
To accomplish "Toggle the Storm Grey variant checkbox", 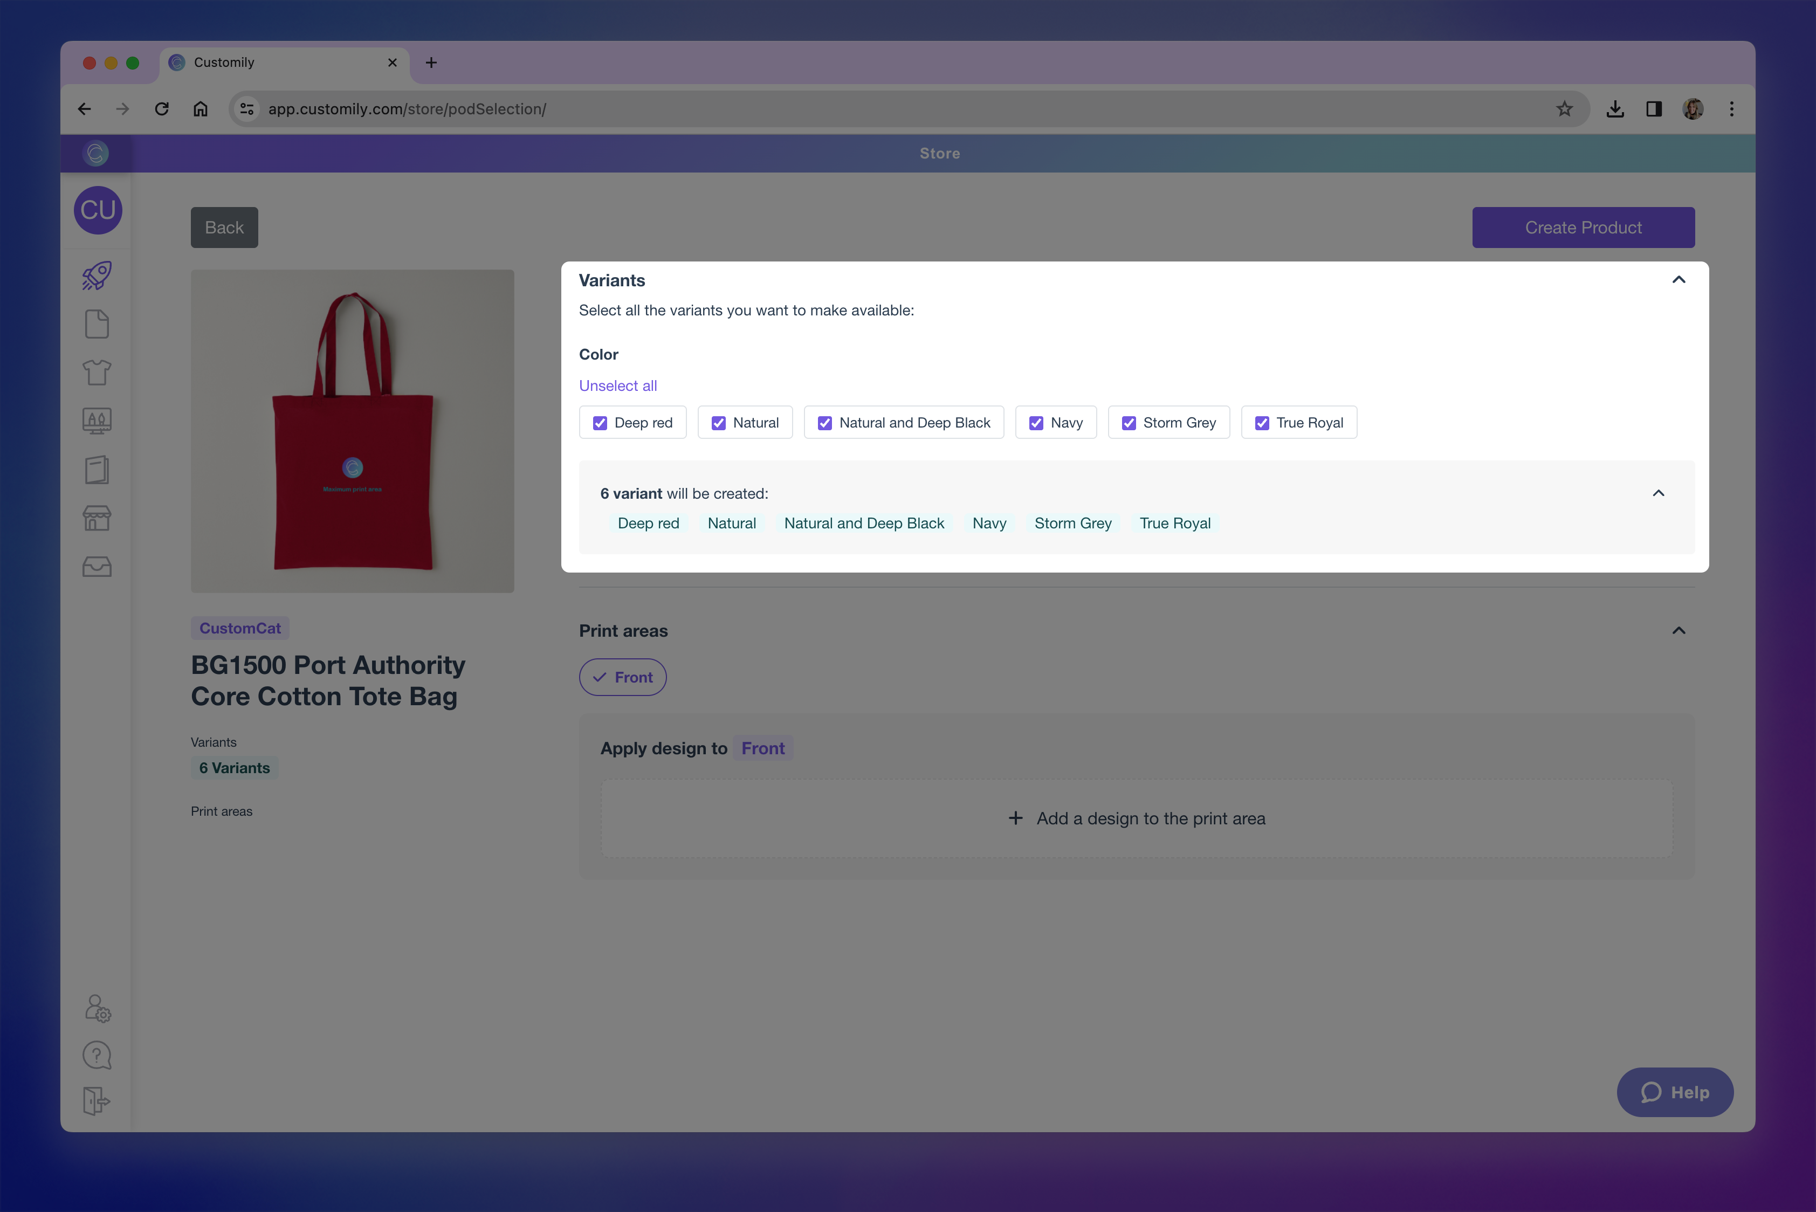I will tap(1129, 423).
